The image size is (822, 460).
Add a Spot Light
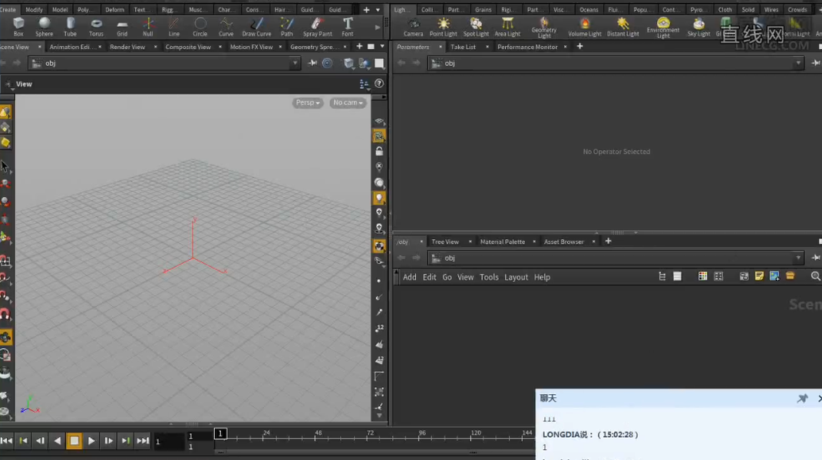point(476,27)
